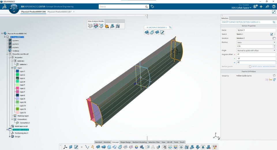Image resolution: width=277 pixels, height=150 pixels.
Task: Click the expand panel icon at top right
Action: [x=274, y=12]
